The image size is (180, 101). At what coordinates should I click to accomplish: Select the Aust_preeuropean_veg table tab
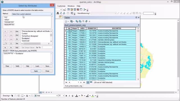[x=73, y=86]
